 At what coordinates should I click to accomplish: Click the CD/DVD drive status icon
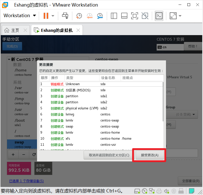[x=145, y=191]
